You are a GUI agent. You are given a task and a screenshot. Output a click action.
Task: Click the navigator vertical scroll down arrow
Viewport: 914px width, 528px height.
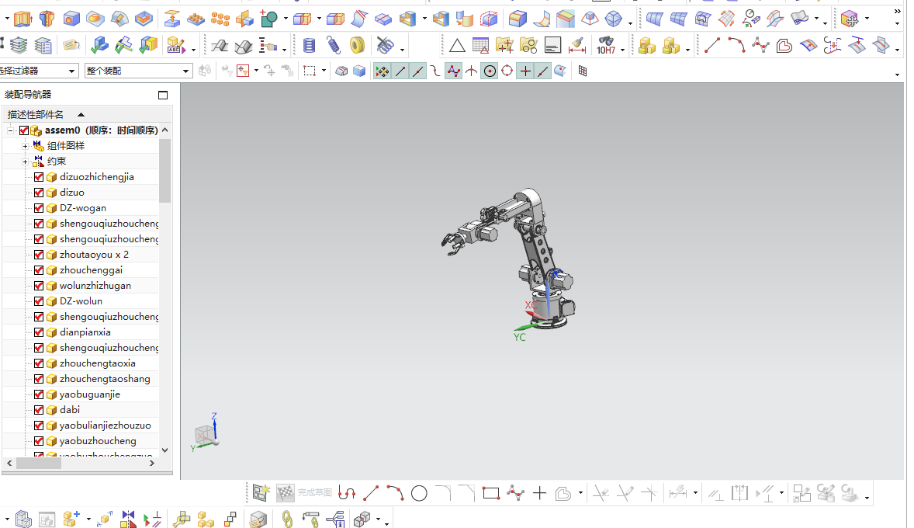(165, 450)
